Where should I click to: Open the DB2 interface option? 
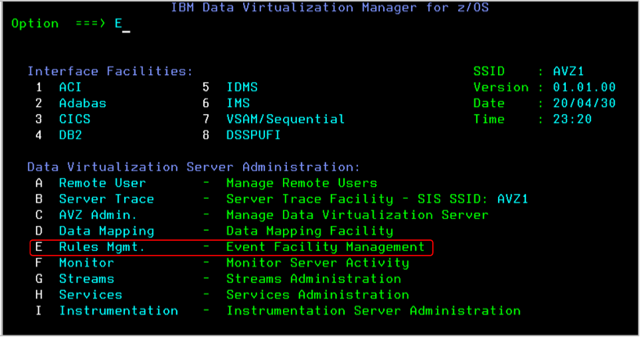[70, 135]
